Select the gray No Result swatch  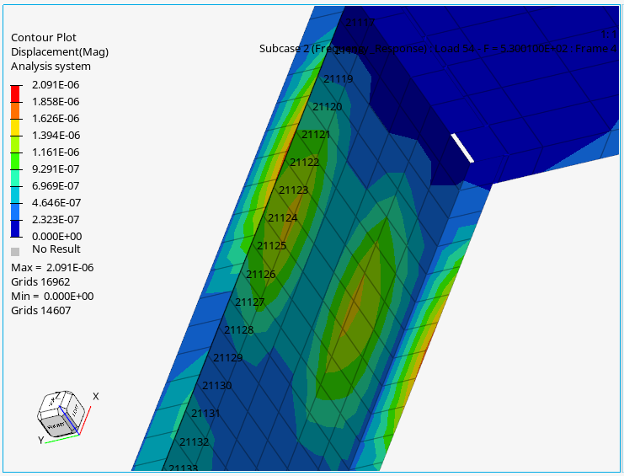tap(15, 252)
